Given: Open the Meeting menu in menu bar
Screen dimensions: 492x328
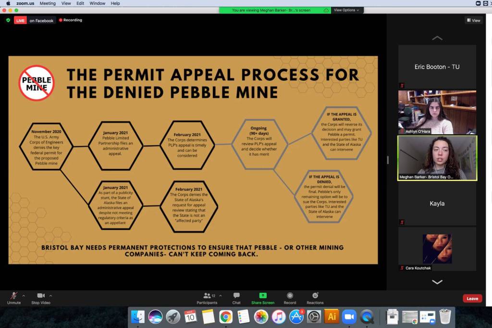Looking at the screenshot, I should pos(48,3).
